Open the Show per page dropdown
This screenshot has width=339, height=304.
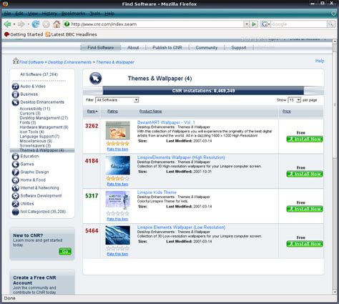click(295, 100)
